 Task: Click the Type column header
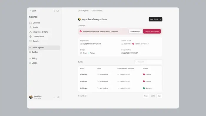pyautogui.click(x=99, y=68)
